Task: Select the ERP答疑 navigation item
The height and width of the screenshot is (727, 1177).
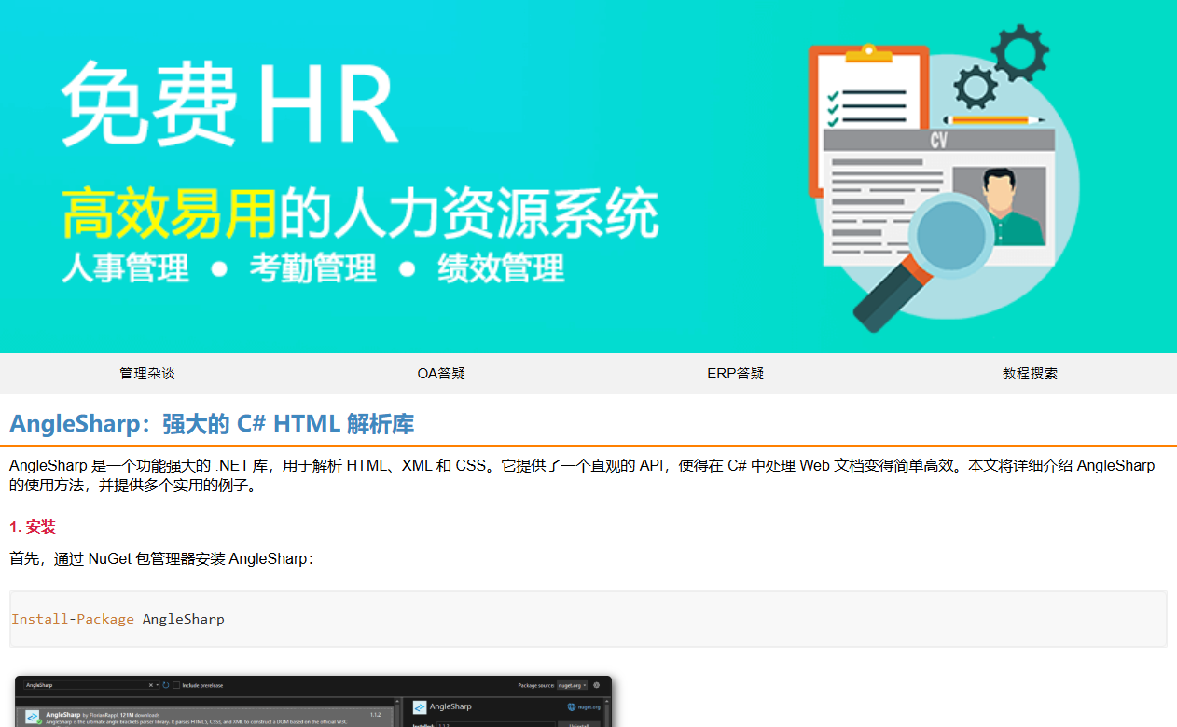Action: coord(736,374)
